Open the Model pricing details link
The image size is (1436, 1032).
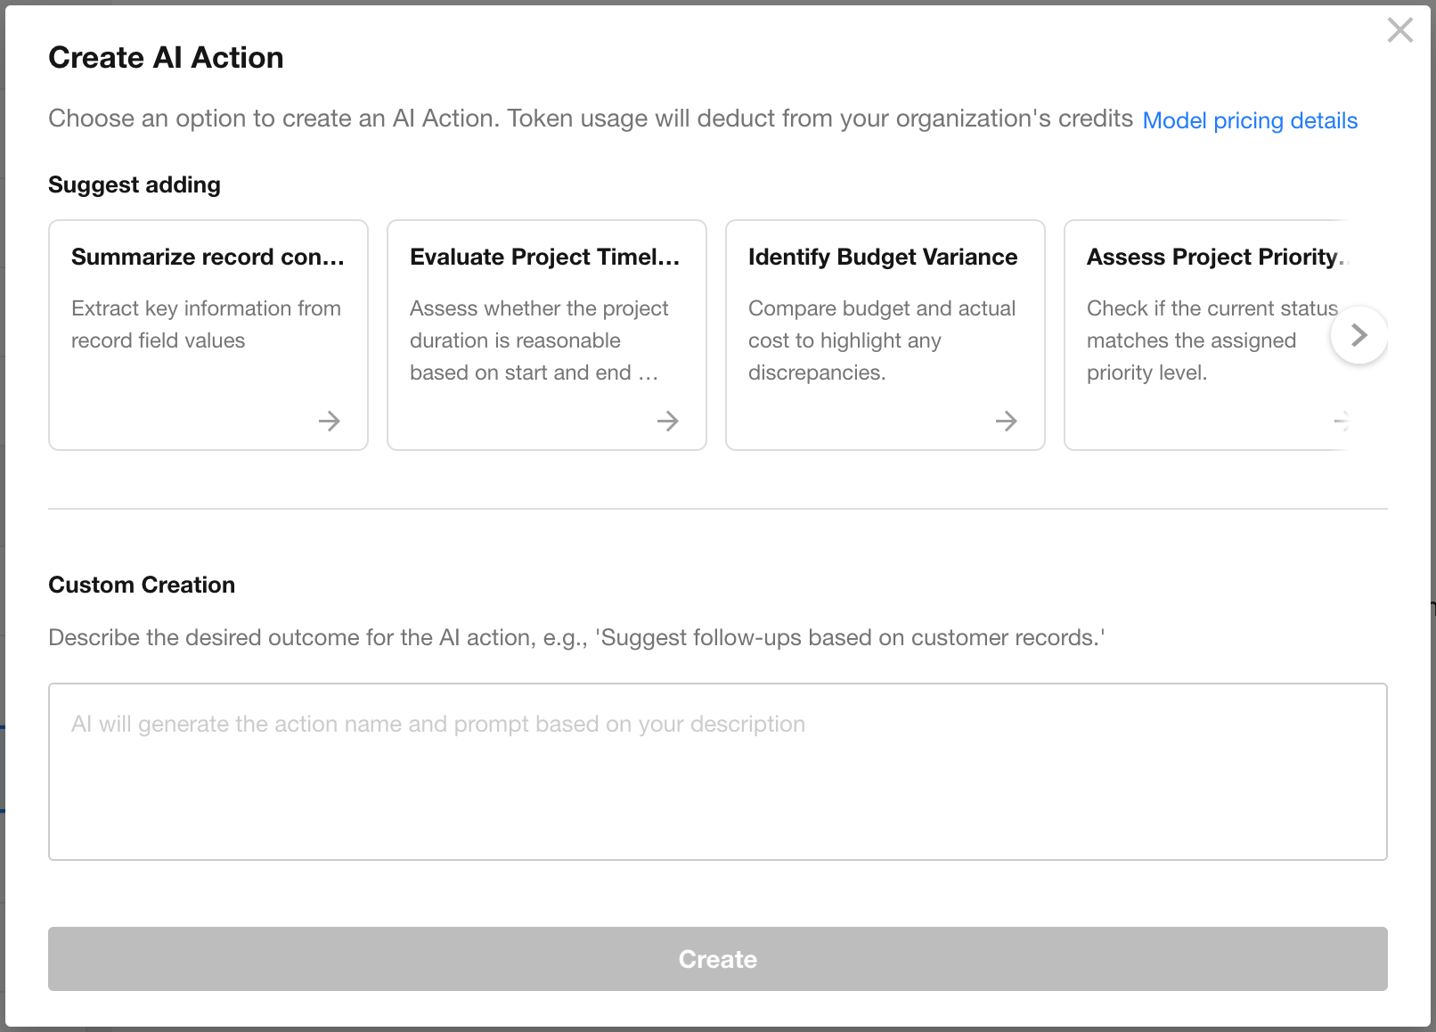click(x=1249, y=120)
